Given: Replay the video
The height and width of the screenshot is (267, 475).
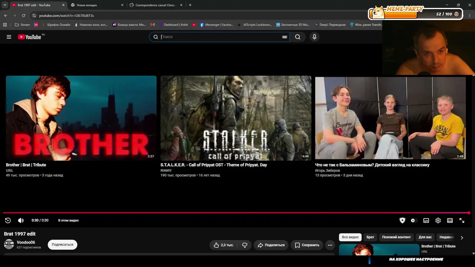Looking at the screenshot, I should (8, 220).
